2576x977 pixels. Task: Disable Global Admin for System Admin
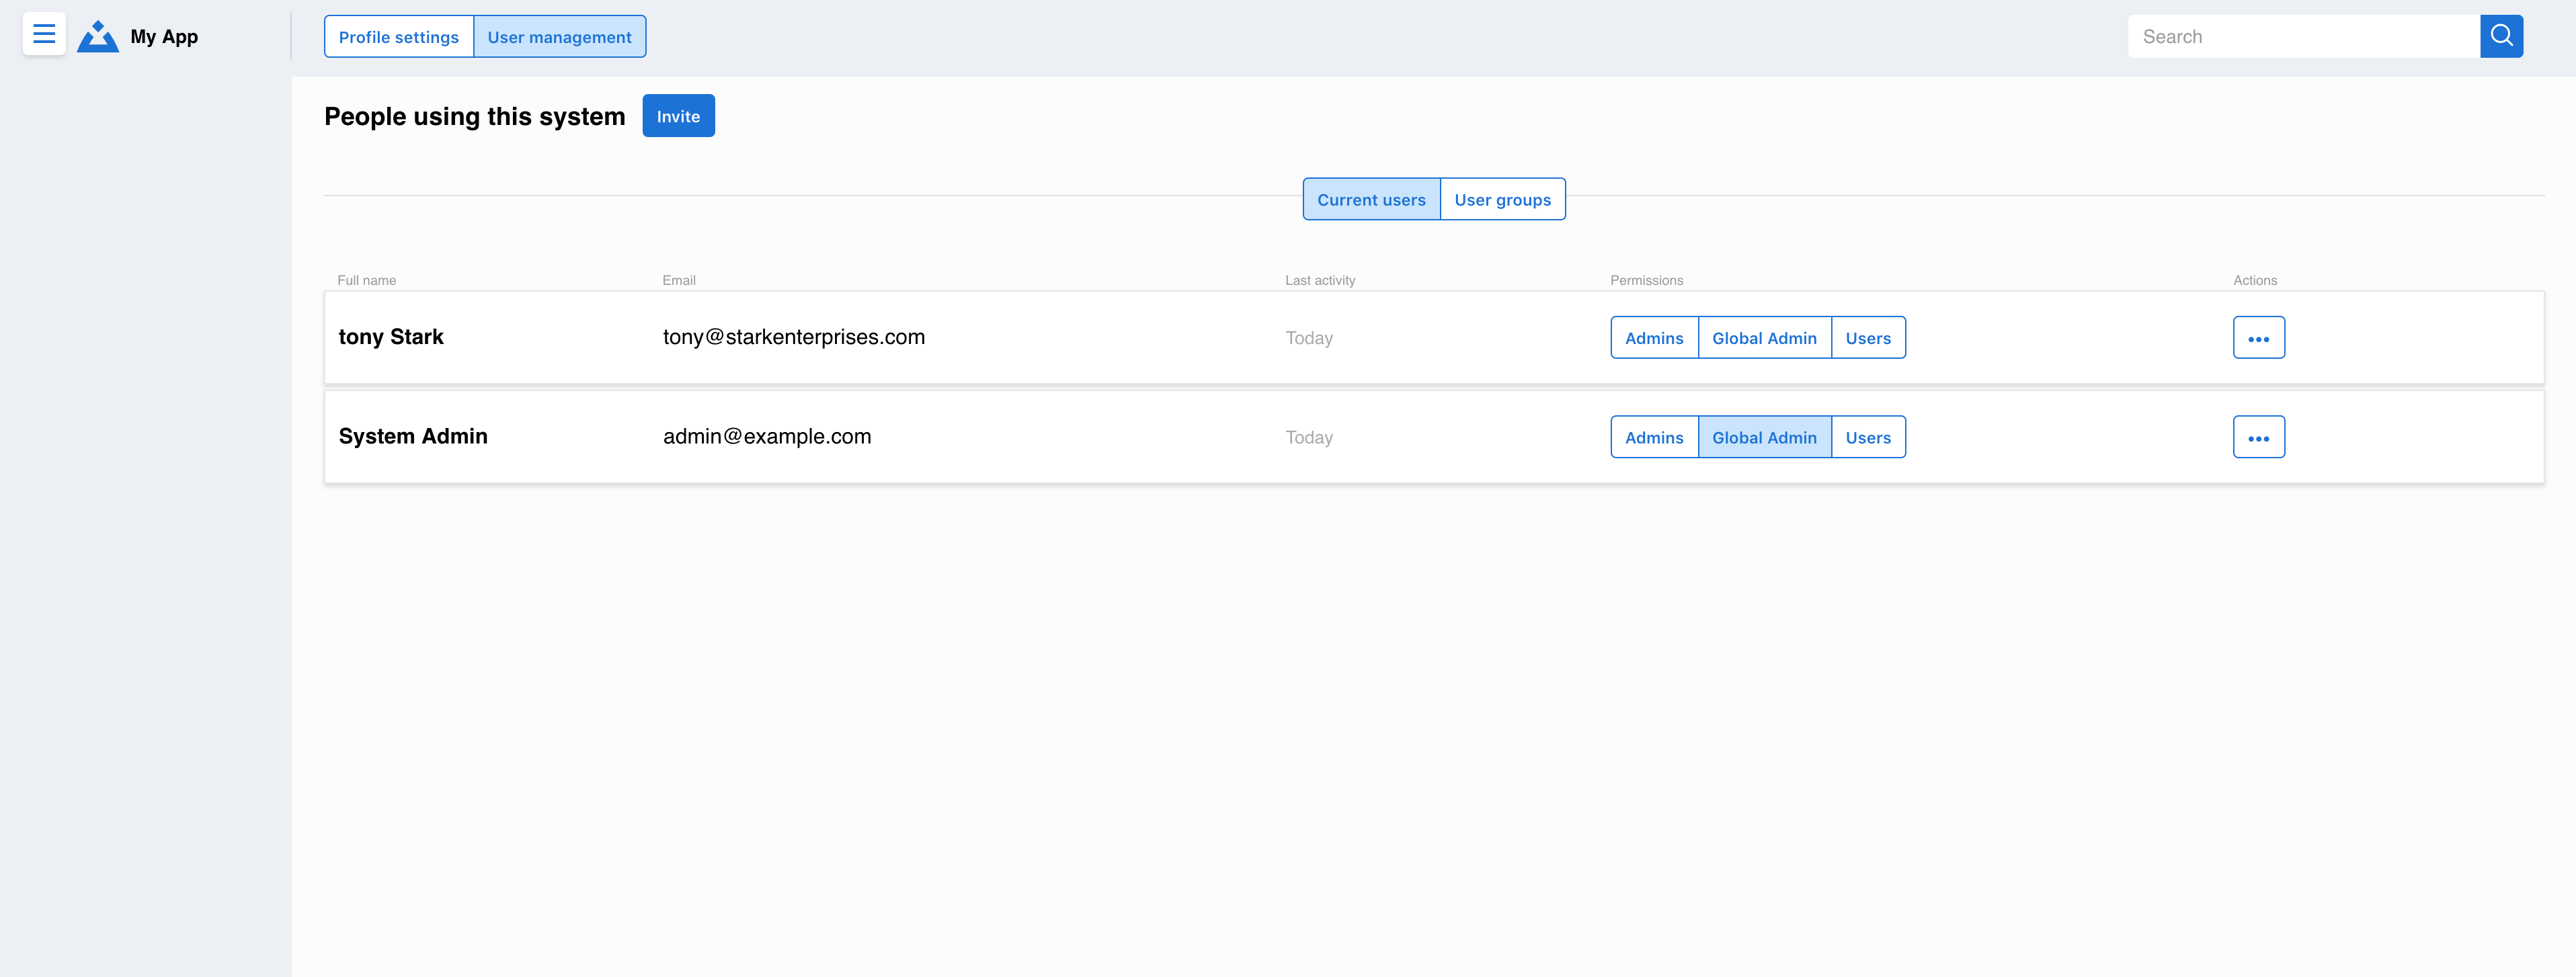coord(1765,436)
